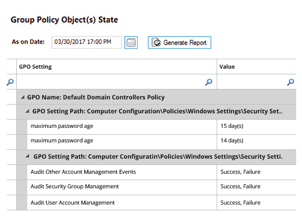Collapse the Computer Configuration\Policies GPO Setting Path group
The width and height of the screenshot is (302, 222).
coord(27,111)
